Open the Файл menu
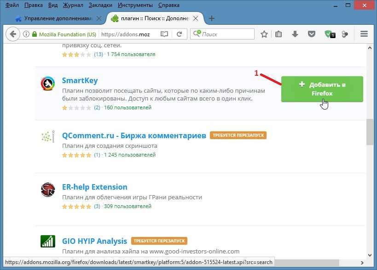 12,5
